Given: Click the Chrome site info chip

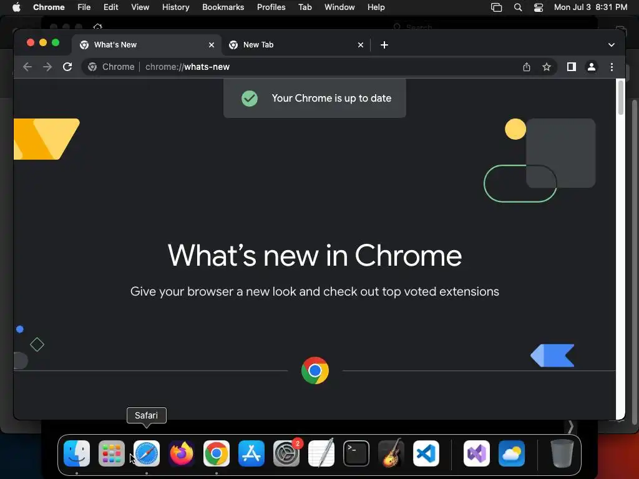Looking at the screenshot, I should tap(111, 67).
